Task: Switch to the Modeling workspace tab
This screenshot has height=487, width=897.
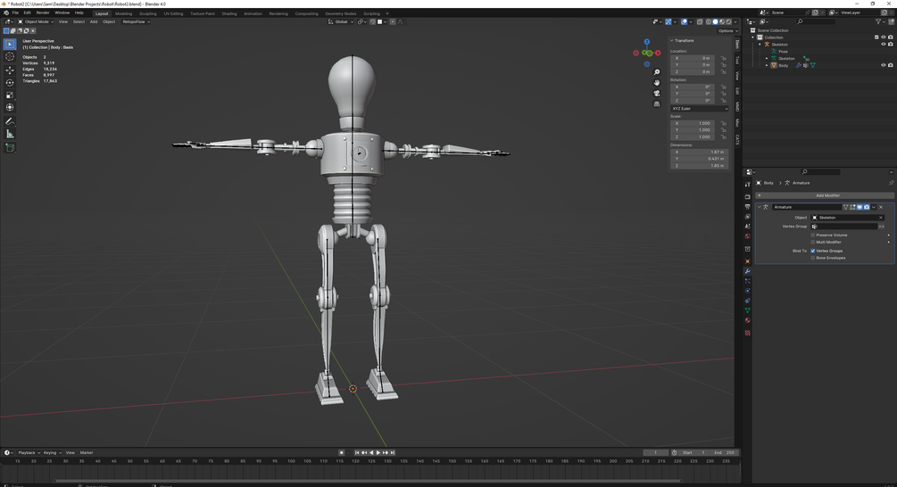Action: coord(123,13)
